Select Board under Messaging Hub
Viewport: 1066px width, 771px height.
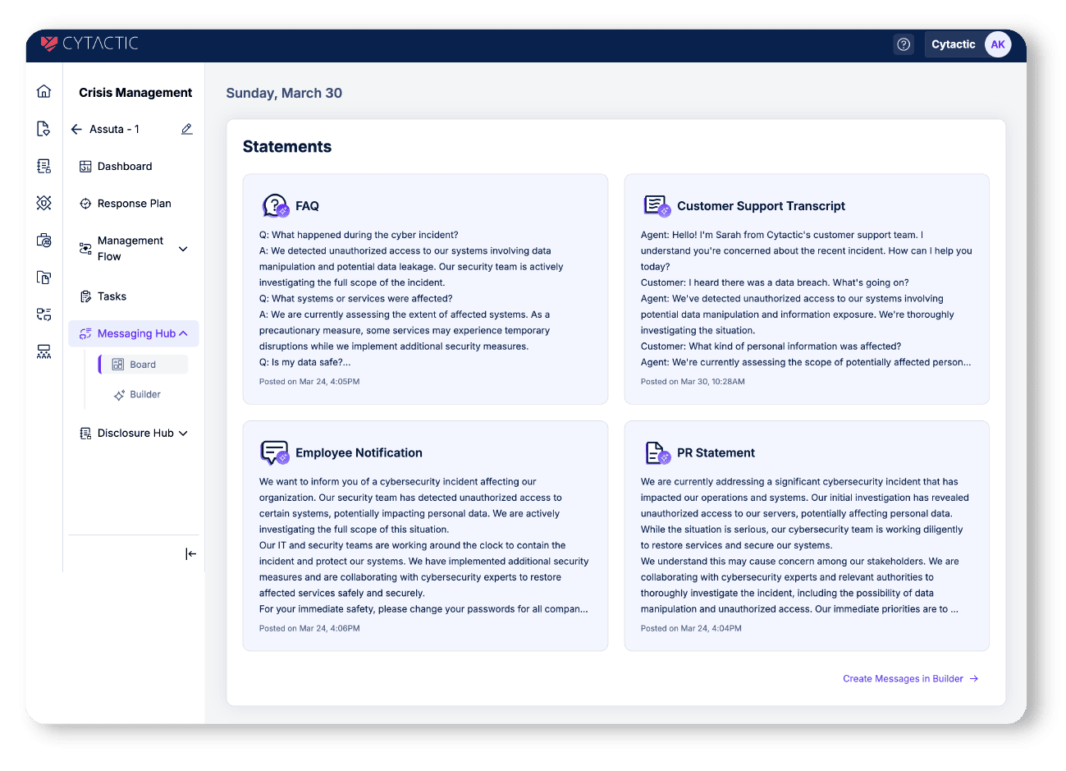[x=144, y=365]
